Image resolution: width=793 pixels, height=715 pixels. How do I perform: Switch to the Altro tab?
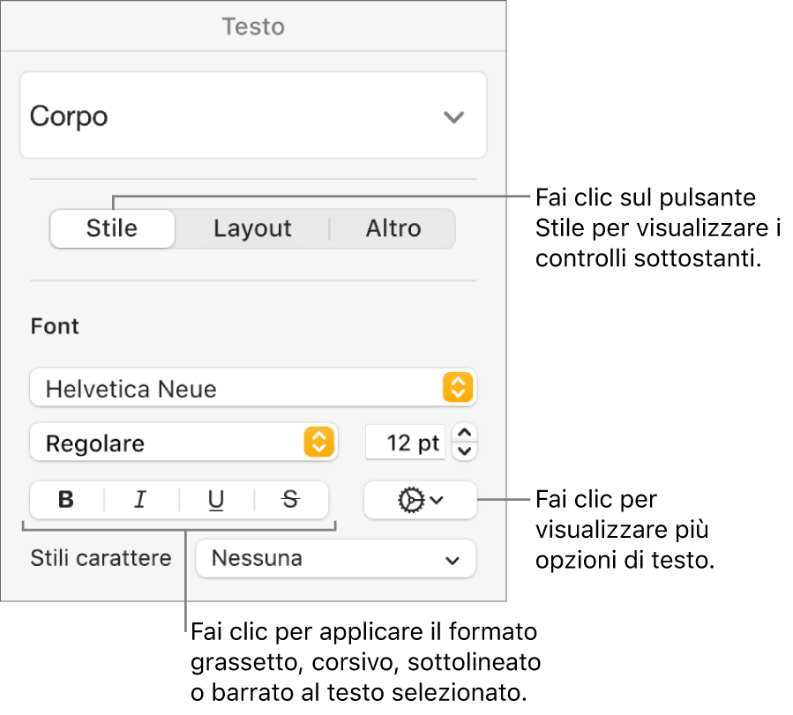click(x=393, y=228)
